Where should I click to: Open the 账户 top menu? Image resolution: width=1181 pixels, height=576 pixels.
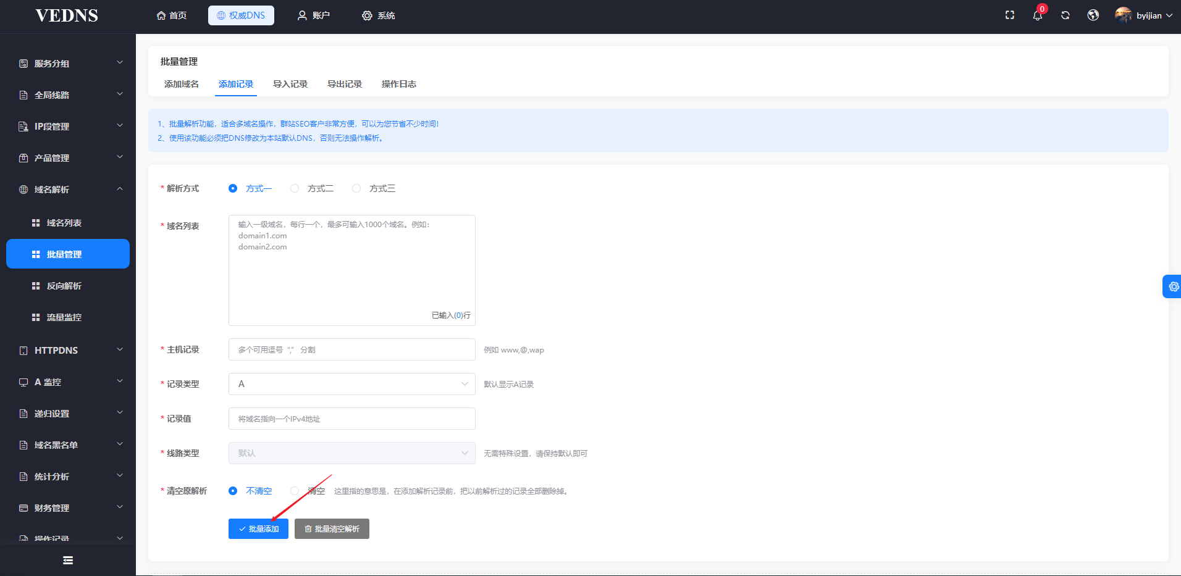314,15
